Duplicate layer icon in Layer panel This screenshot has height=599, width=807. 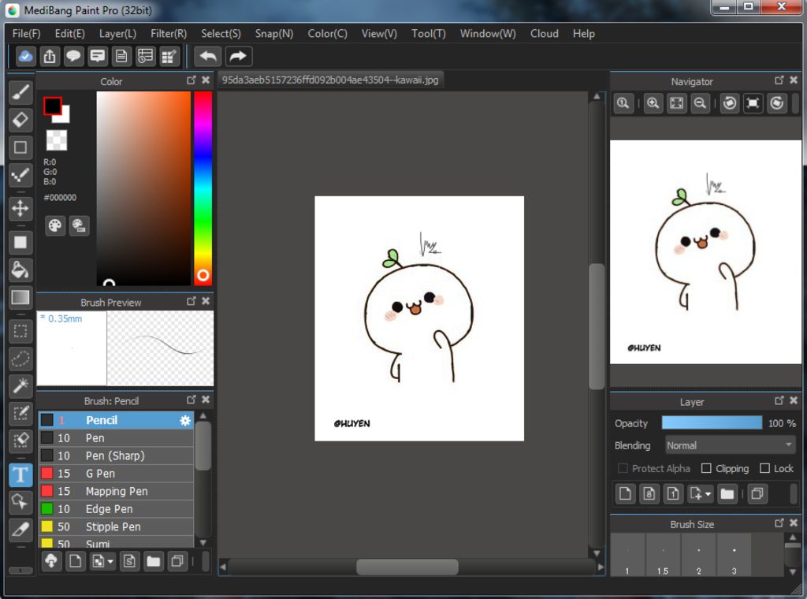[757, 494]
